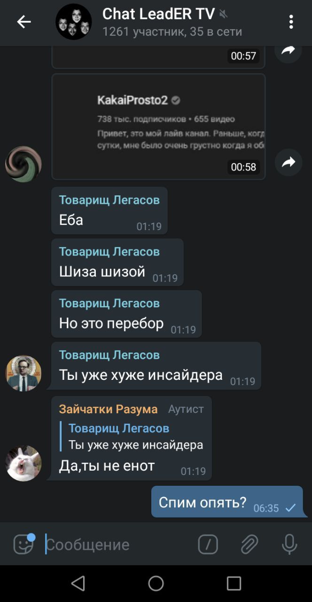This screenshot has width=312, height=602.
Task: Open the swirl avatar beside the video
Action: [x=23, y=164]
